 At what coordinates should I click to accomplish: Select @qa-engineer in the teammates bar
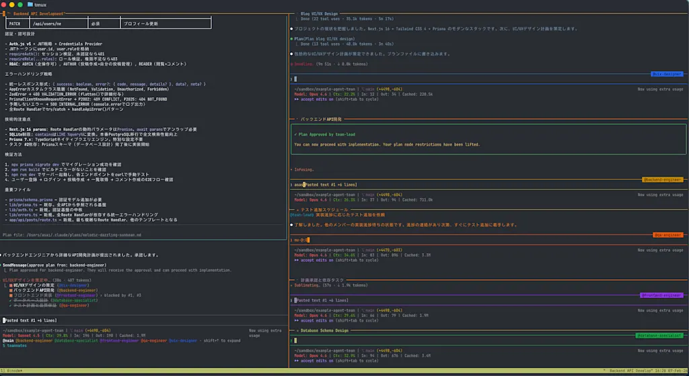(154, 340)
